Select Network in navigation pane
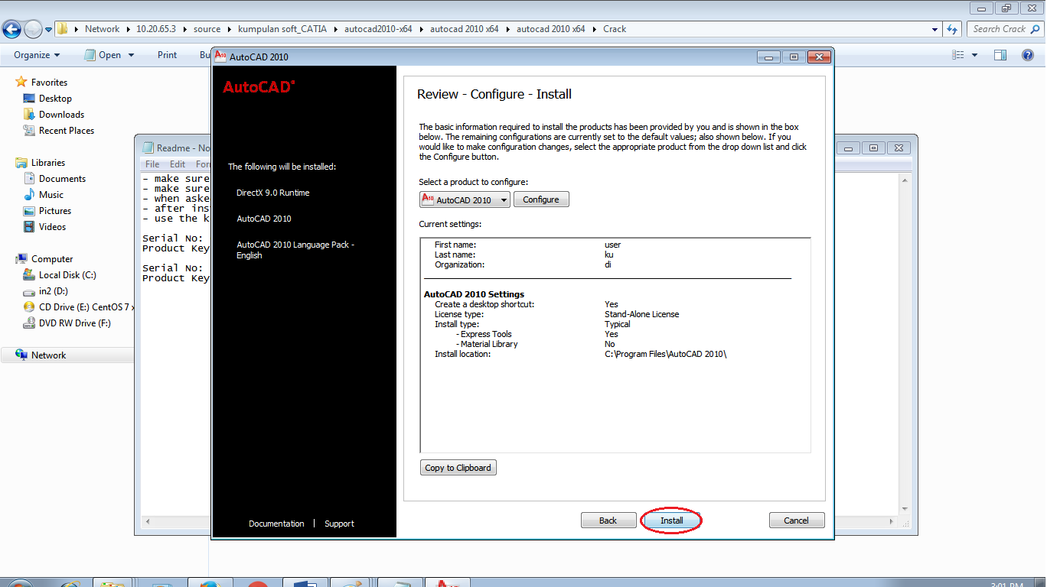The width and height of the screenshot is (1047, 587). click(48, 355)
